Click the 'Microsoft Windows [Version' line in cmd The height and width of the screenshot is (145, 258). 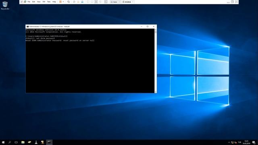click(x=46, y=30)
